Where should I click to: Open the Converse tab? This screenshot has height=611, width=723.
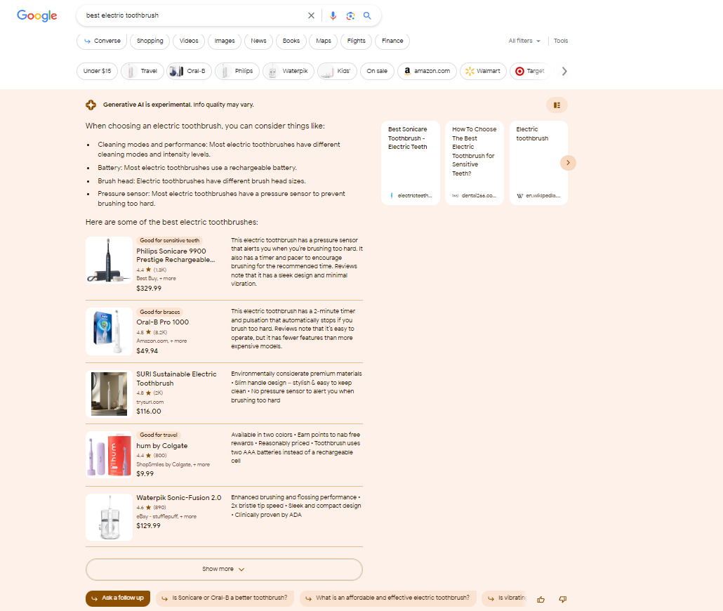click(102, 41)
